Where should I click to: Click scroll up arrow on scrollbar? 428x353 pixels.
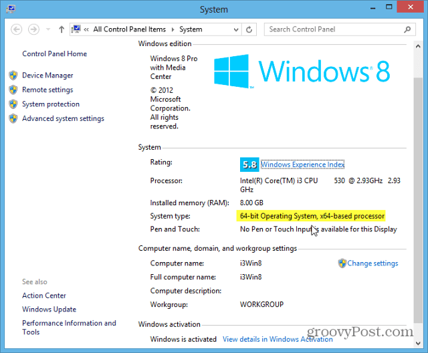418,46
